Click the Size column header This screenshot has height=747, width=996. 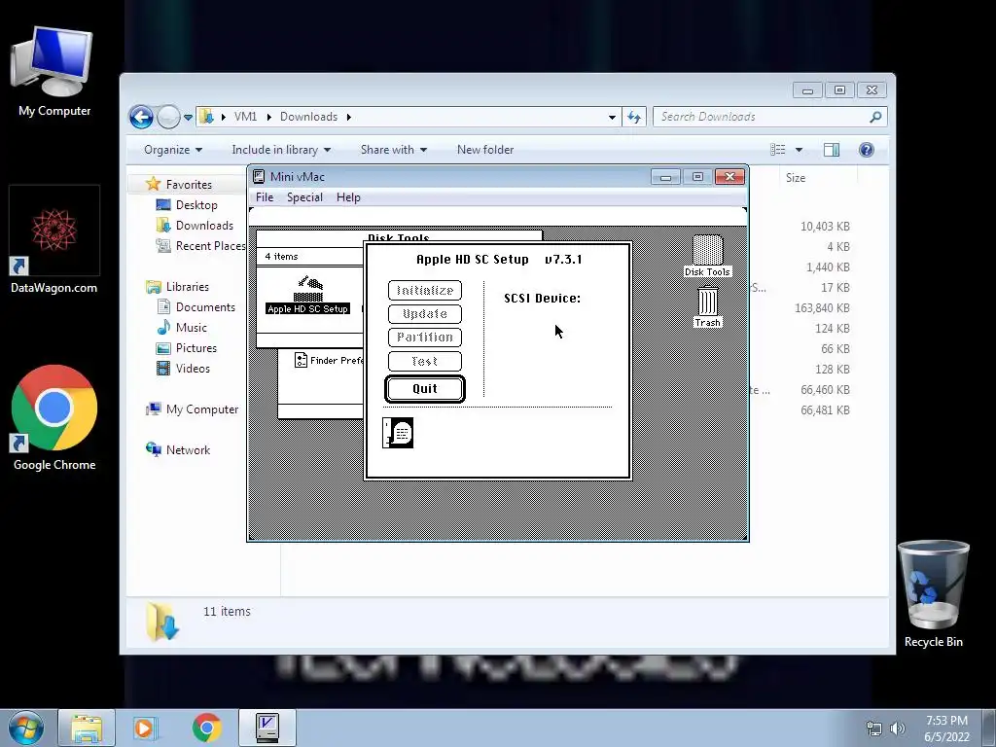click(796, 178)
